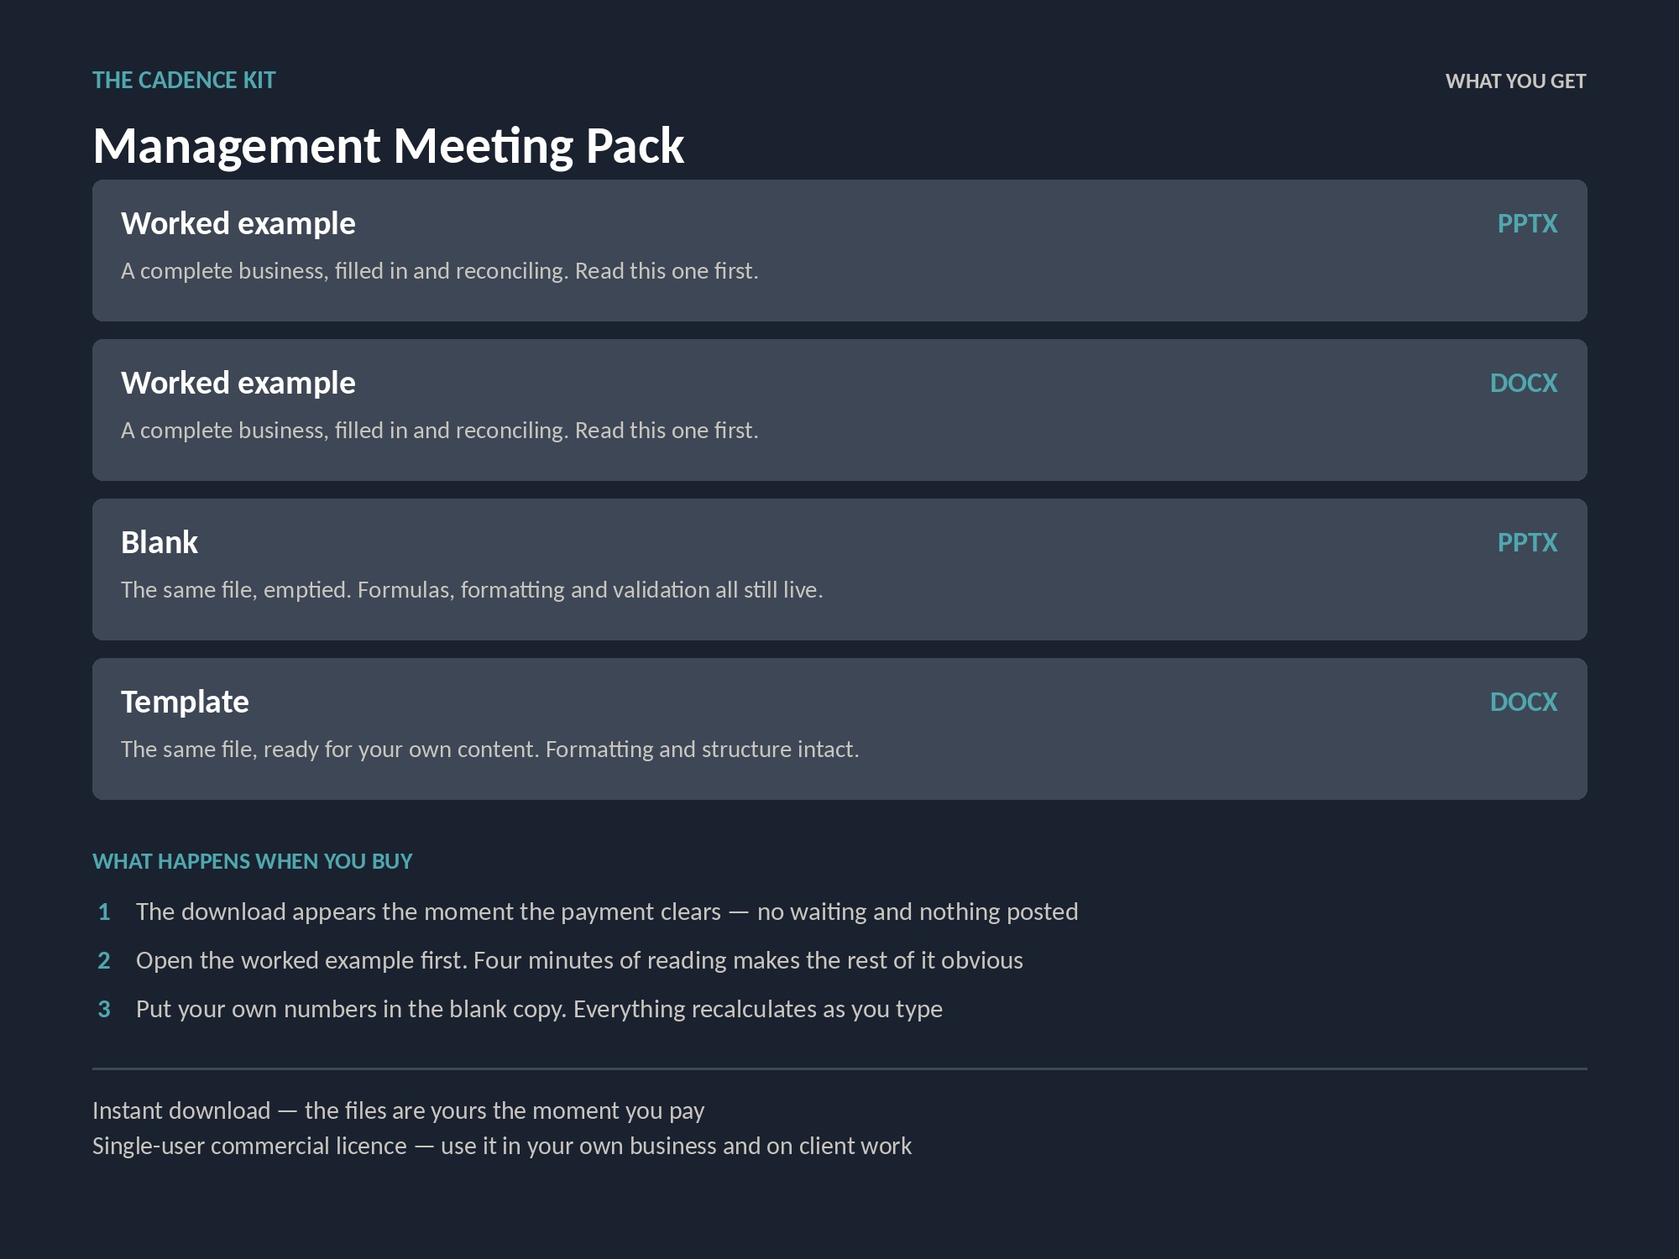This screenshot has height=1259, width=1679.
Task: Select the Template card title
Action: pos(185,702)
